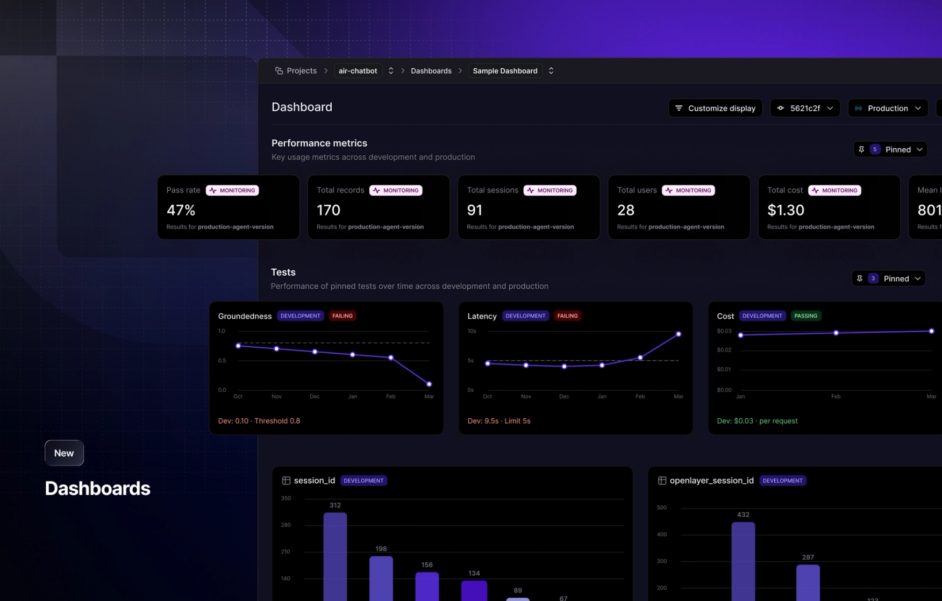Open Customize display options

(715, 108)
